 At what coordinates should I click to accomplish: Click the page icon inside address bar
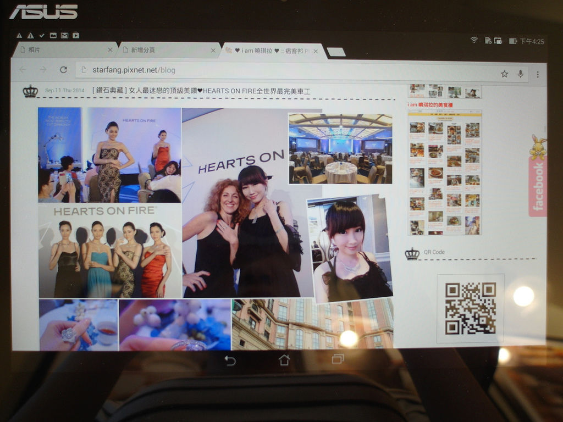84,70
